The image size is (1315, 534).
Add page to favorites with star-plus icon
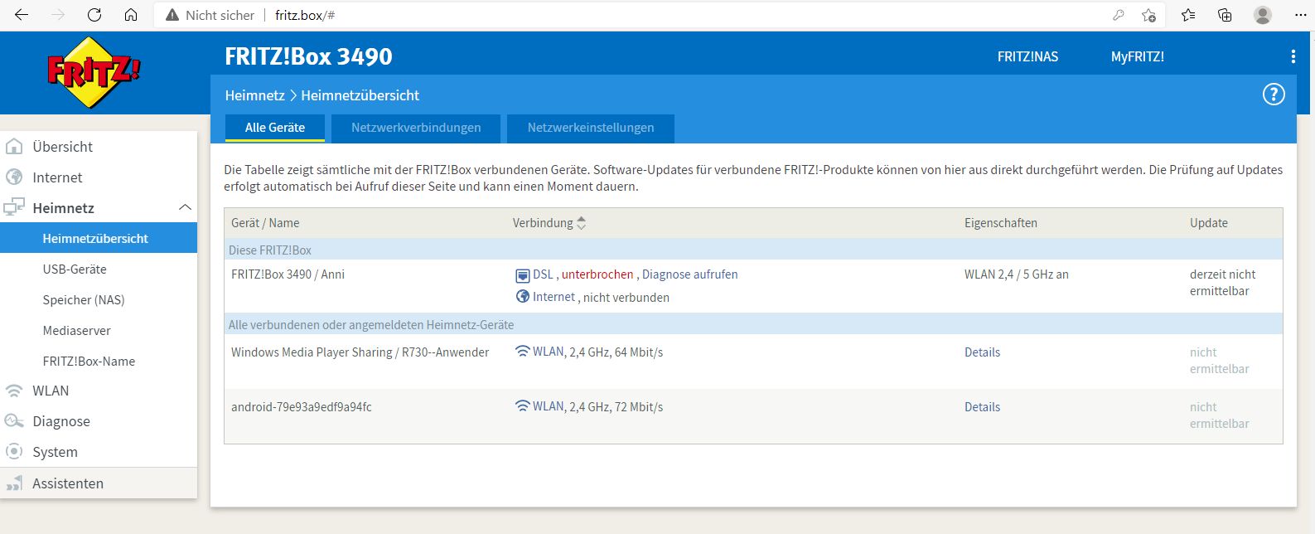(x=1148, y=15)
